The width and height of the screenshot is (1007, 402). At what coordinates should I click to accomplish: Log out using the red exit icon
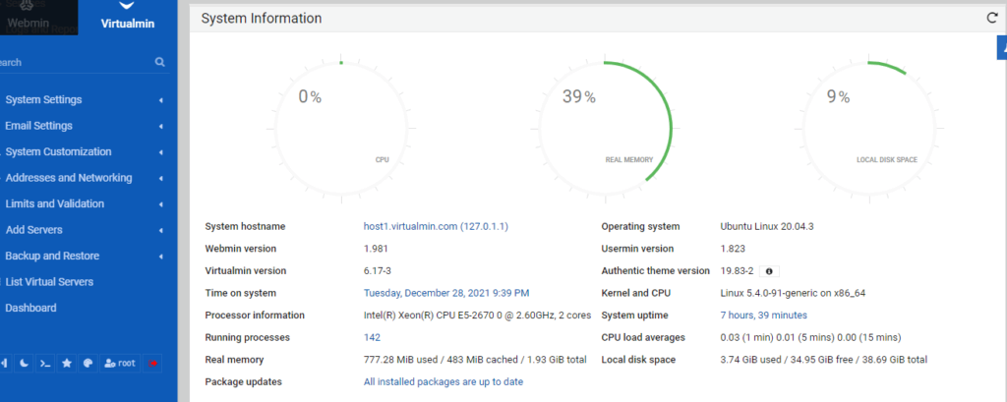152,364
